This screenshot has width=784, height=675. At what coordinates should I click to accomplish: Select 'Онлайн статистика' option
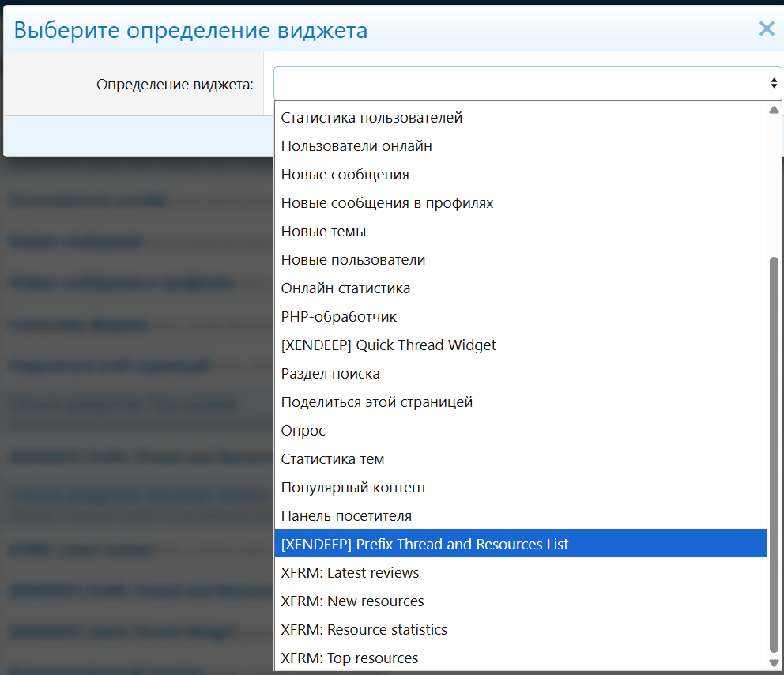[345, 288]
